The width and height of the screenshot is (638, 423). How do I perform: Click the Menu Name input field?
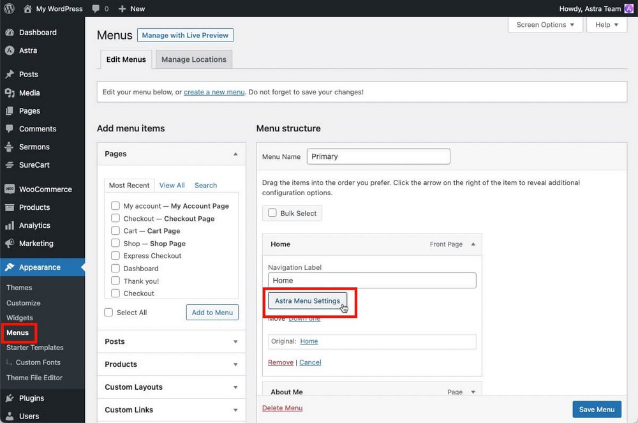tap(378, 156)
